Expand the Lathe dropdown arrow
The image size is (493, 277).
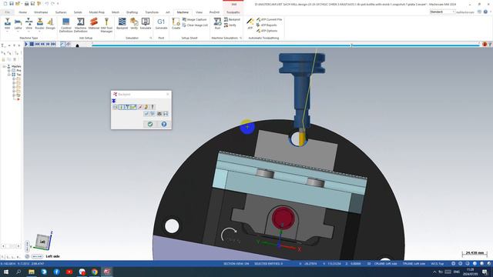pos(18,32)
